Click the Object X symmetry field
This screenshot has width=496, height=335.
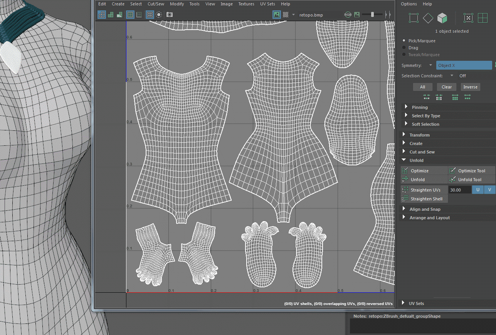click(x=464, y=65)
